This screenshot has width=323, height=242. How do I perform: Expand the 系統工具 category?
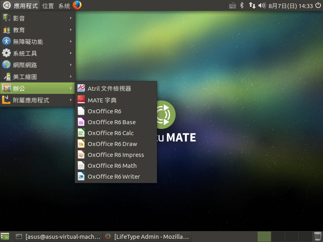click(x=38, y=53)
